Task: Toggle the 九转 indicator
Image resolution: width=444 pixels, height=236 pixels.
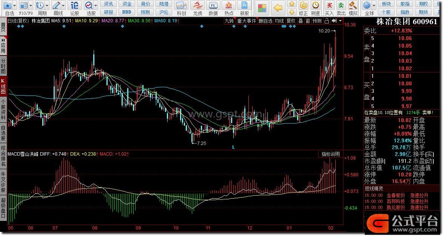Action: [229, 21]
